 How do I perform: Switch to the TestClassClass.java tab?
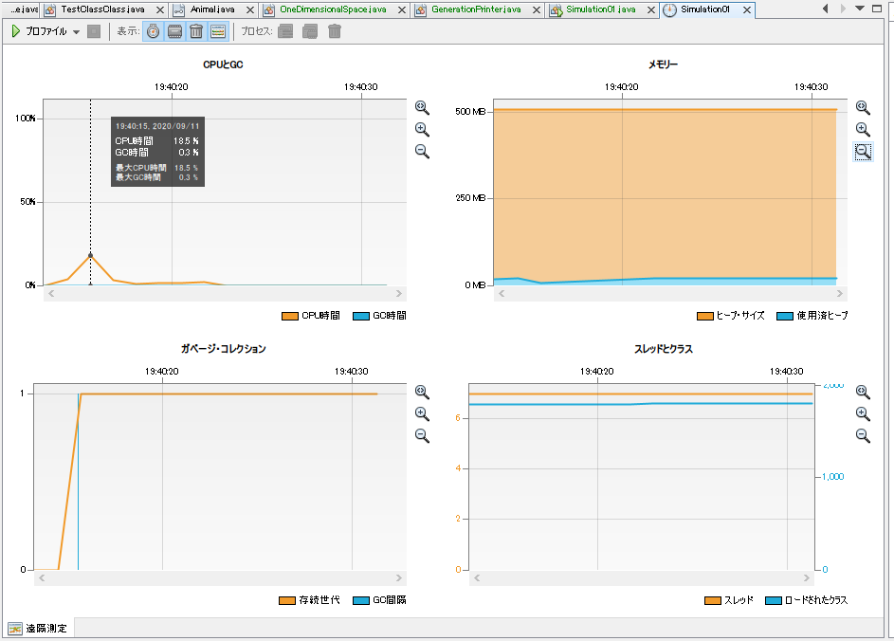(x=102, y=9)
